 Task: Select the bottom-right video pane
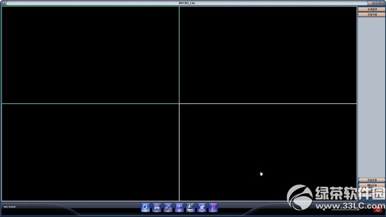coord(269,152)
